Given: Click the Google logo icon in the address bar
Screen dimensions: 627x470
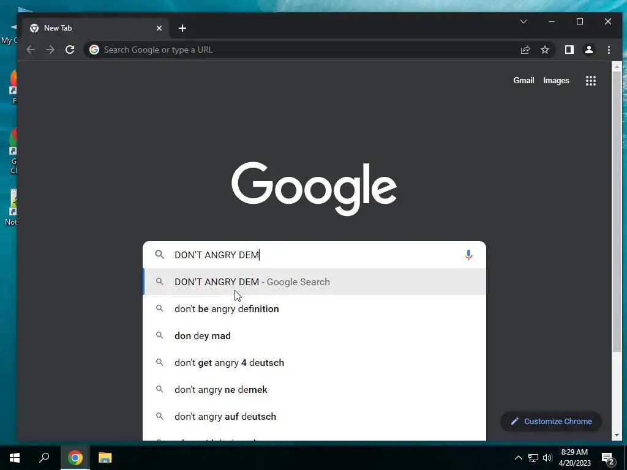Looking at the screenshot, I should point(94,50).
